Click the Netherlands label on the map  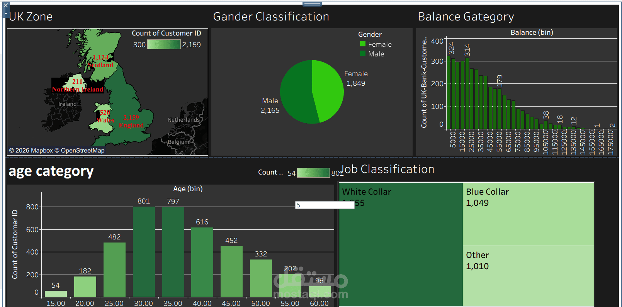click(184, 120)
